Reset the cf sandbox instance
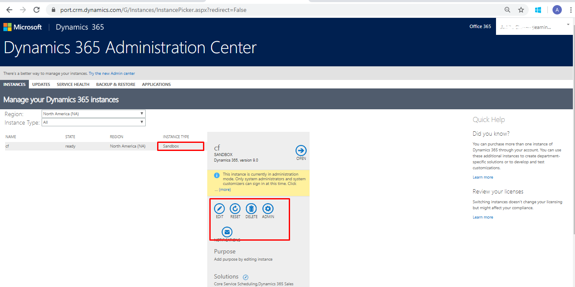 pyautogui.click(x=235, y=209)
